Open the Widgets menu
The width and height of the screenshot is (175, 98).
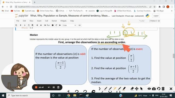click(63, 21)
